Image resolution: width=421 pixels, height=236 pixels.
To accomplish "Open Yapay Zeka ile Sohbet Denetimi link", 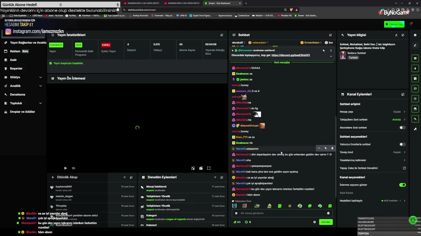I will click(x=373, y=168).
